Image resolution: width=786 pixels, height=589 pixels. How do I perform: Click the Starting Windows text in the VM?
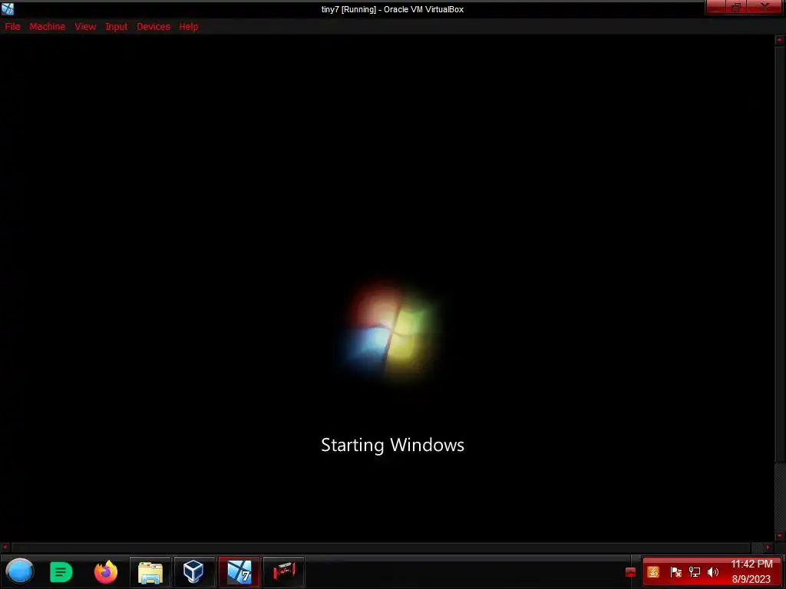tap(392, 445)
